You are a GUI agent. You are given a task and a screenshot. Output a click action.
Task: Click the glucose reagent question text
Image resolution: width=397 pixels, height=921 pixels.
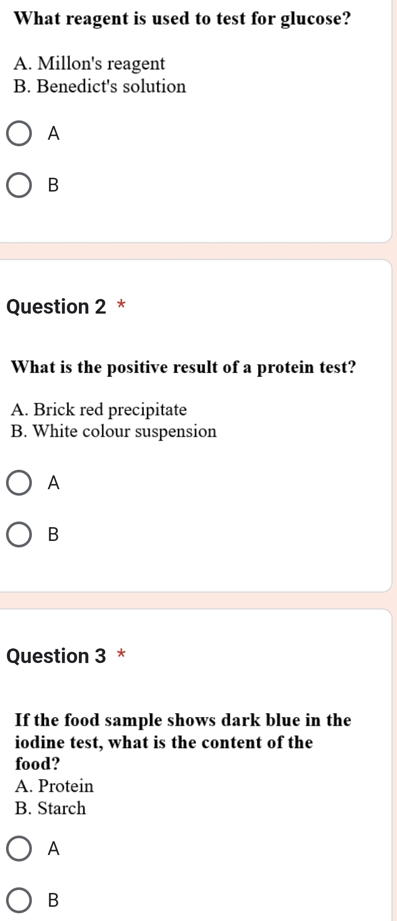point(181,18)
